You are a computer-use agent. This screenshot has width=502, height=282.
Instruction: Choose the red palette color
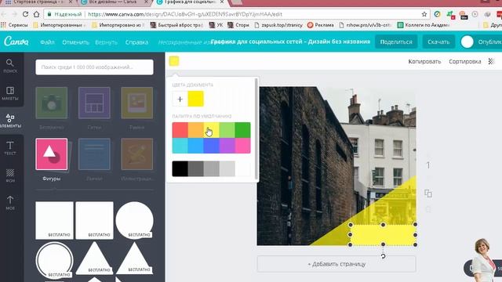point(180,130)
